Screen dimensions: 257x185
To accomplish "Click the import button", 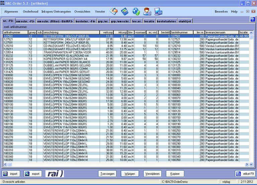I will pos(11,174).
